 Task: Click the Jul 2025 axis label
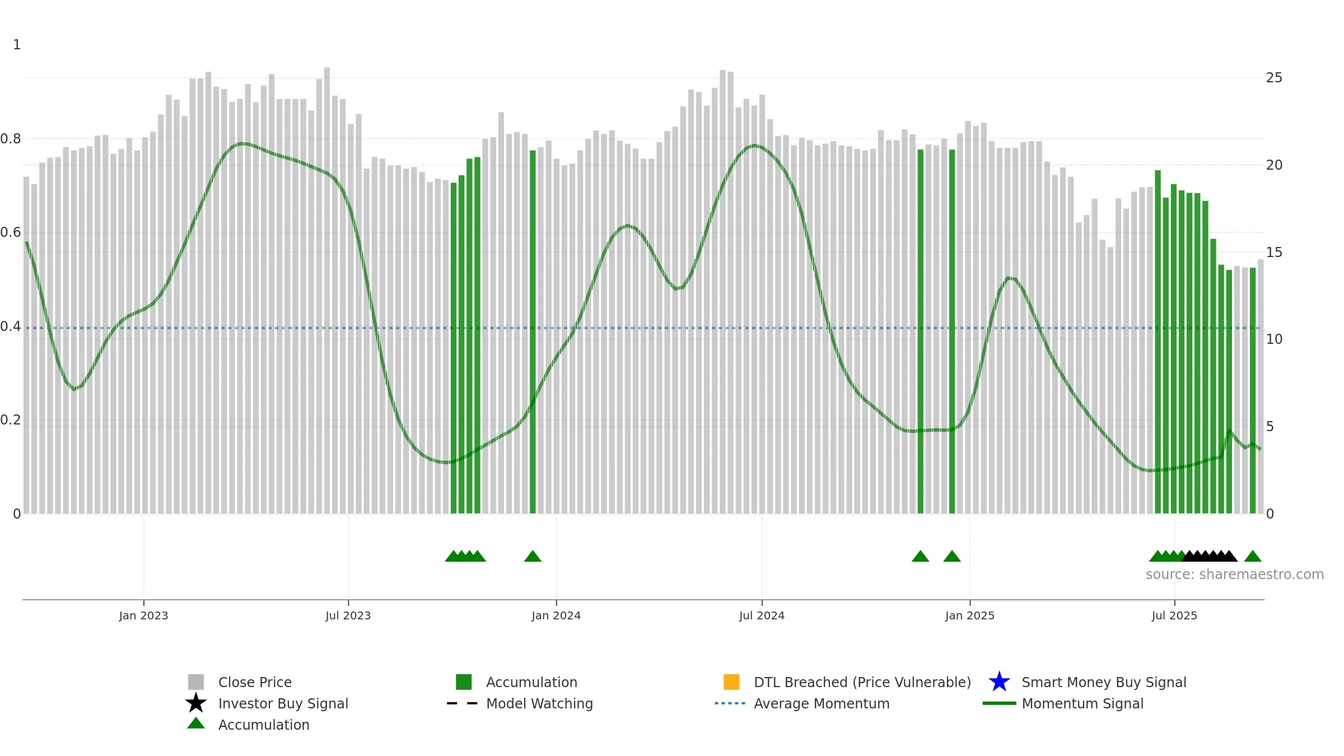1174,616
